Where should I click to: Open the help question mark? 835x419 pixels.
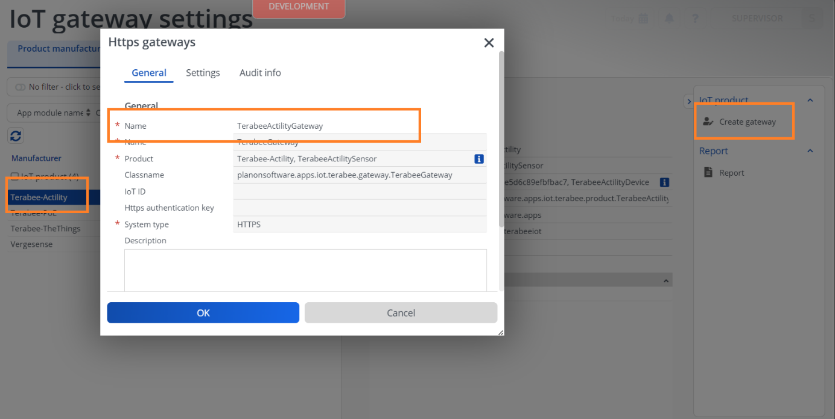click(695, 19)
